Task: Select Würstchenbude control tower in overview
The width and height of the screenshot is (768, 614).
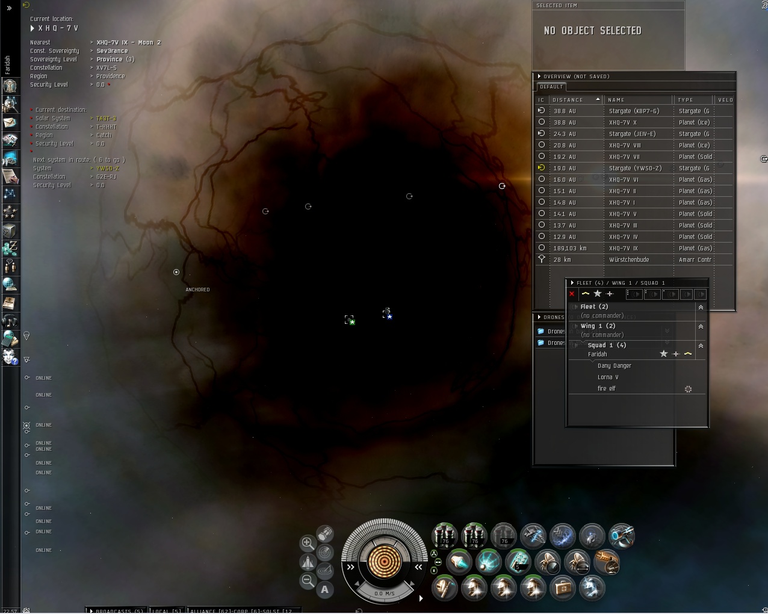Action: coord(634,259)
